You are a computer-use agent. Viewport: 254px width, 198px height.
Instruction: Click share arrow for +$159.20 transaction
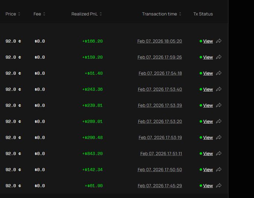point(219,57)
